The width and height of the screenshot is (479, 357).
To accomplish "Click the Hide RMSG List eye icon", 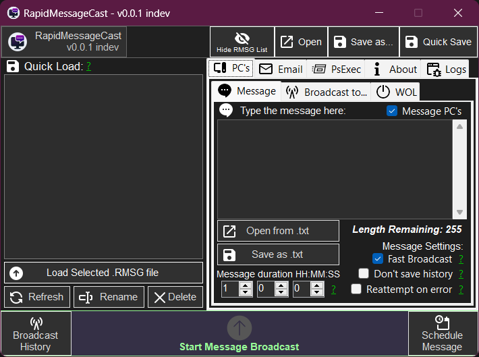I will [x=242, y=38].
